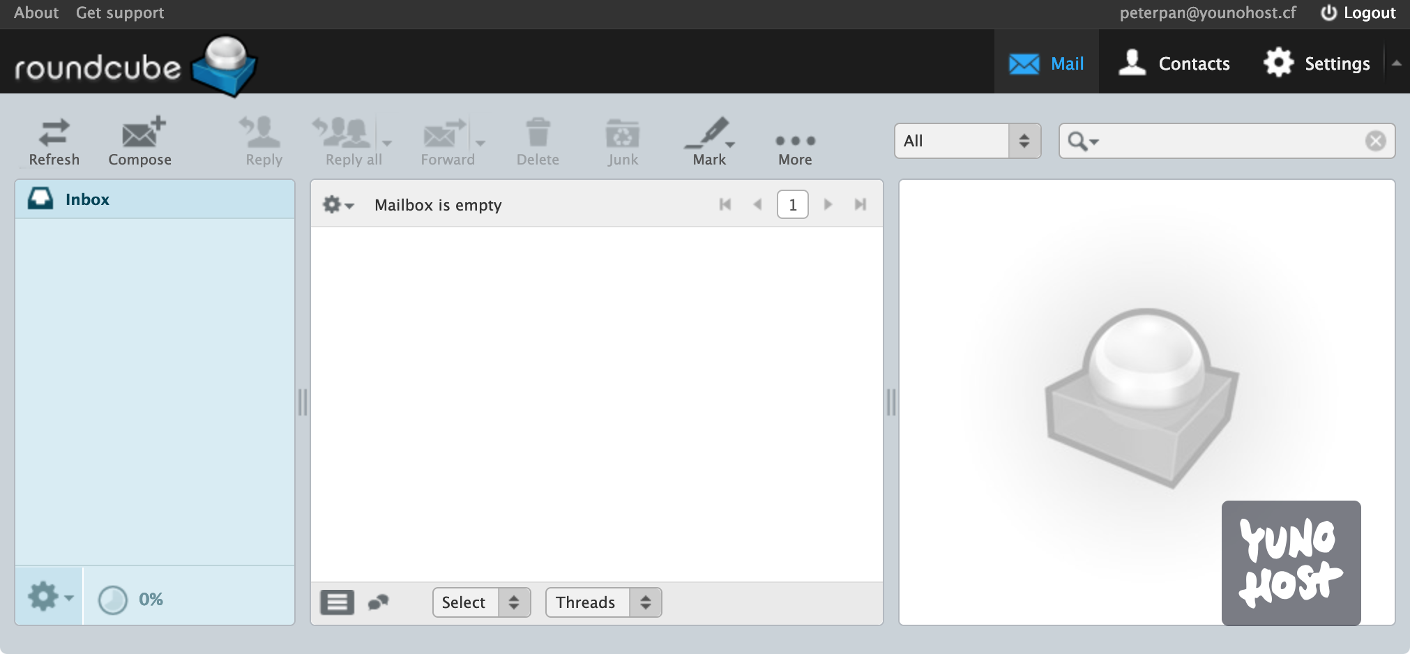Open the All filter dropdown

[967, 142]
